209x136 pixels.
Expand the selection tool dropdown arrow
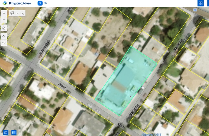click(x=17, y=13)
